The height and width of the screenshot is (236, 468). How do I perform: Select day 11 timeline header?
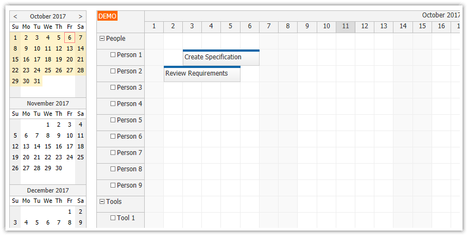[x=346, y=27]
